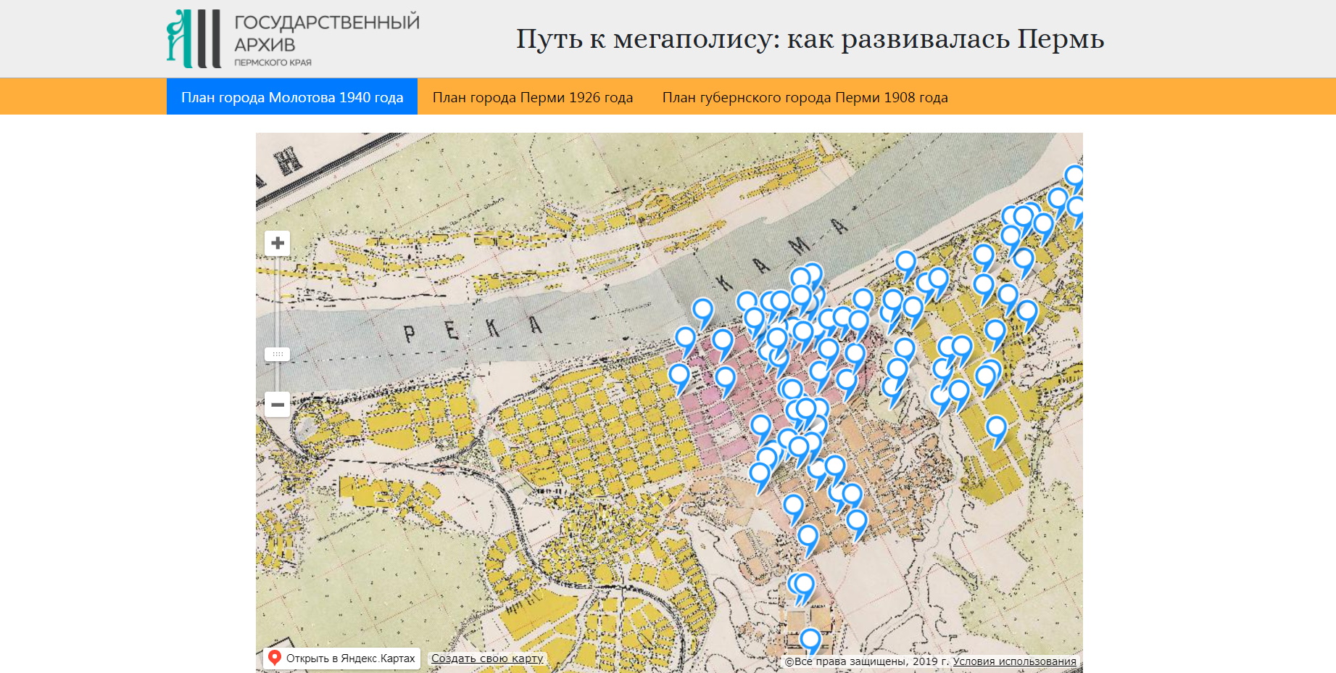Image resolution: width=1336 pixels, height=673 pixels.
Task: Open План губернского города Перми 1908 года tab
Action: pyautogui.click(x=805, y=97)
